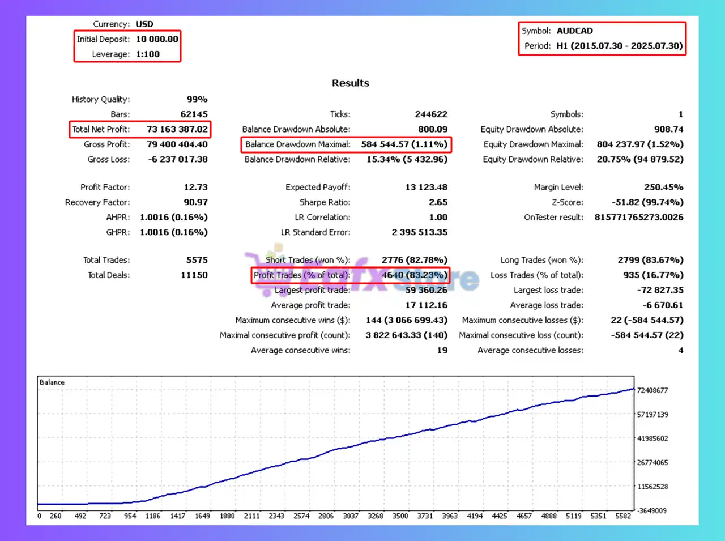Click the Initial Deposit amount 10 000.00
The width and height of the screenshot is (725, 541).
(157, 39)
